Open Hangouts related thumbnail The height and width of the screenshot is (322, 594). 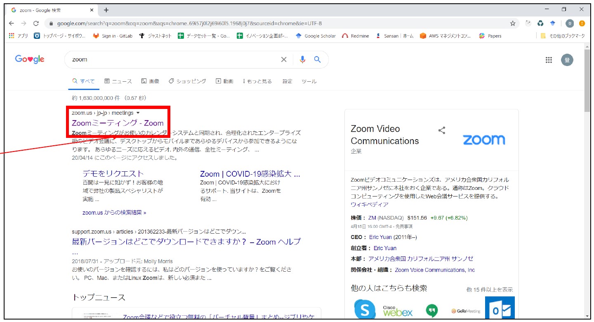point(431,310)
